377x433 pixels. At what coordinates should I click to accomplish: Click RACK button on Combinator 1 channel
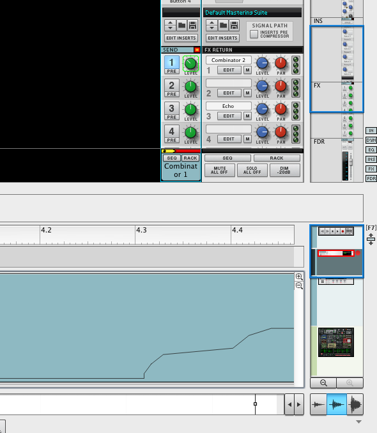tap(190, 158)
